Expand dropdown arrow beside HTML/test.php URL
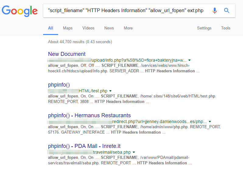Viewport: 243px width, 171px height. 110,91
